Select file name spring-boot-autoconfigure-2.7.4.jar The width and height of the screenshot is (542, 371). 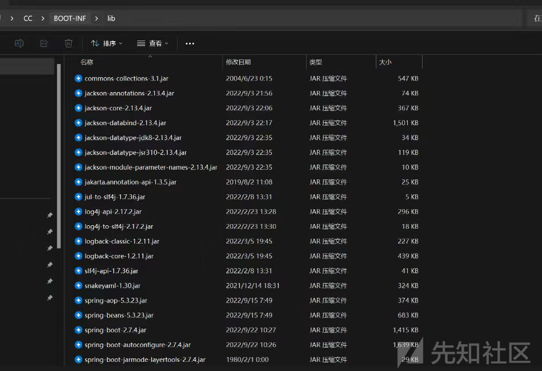pos(138,345)
